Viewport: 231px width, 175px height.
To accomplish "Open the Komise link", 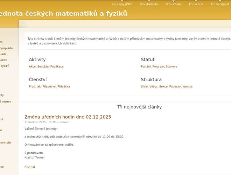I will coord(188,86).
